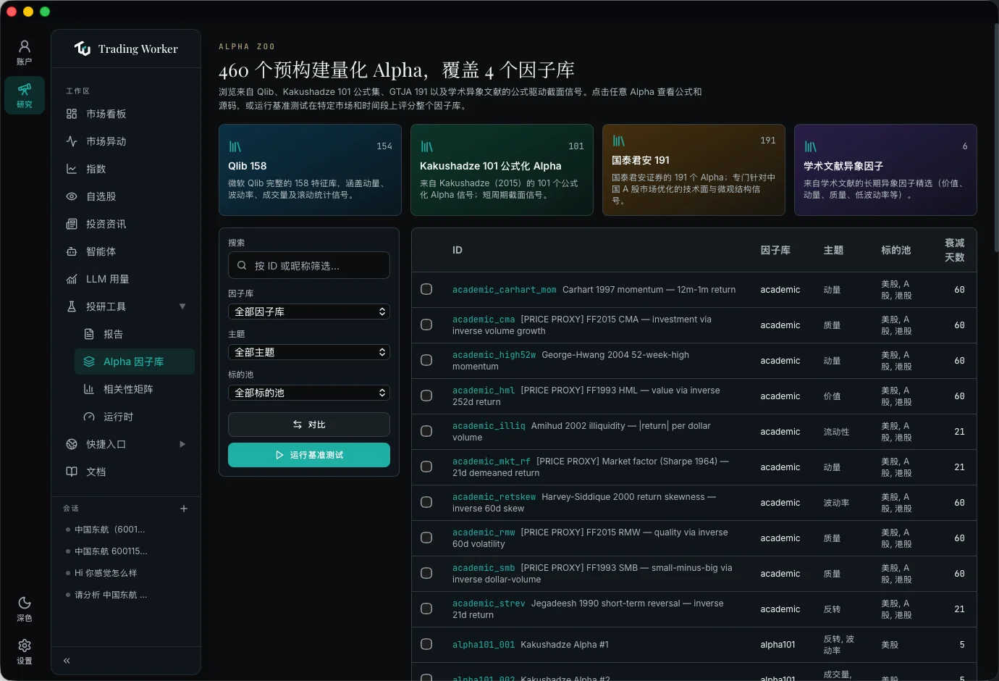Check academic_hml row checkbox
999x681 pixels.
click(x=426, y=396)
